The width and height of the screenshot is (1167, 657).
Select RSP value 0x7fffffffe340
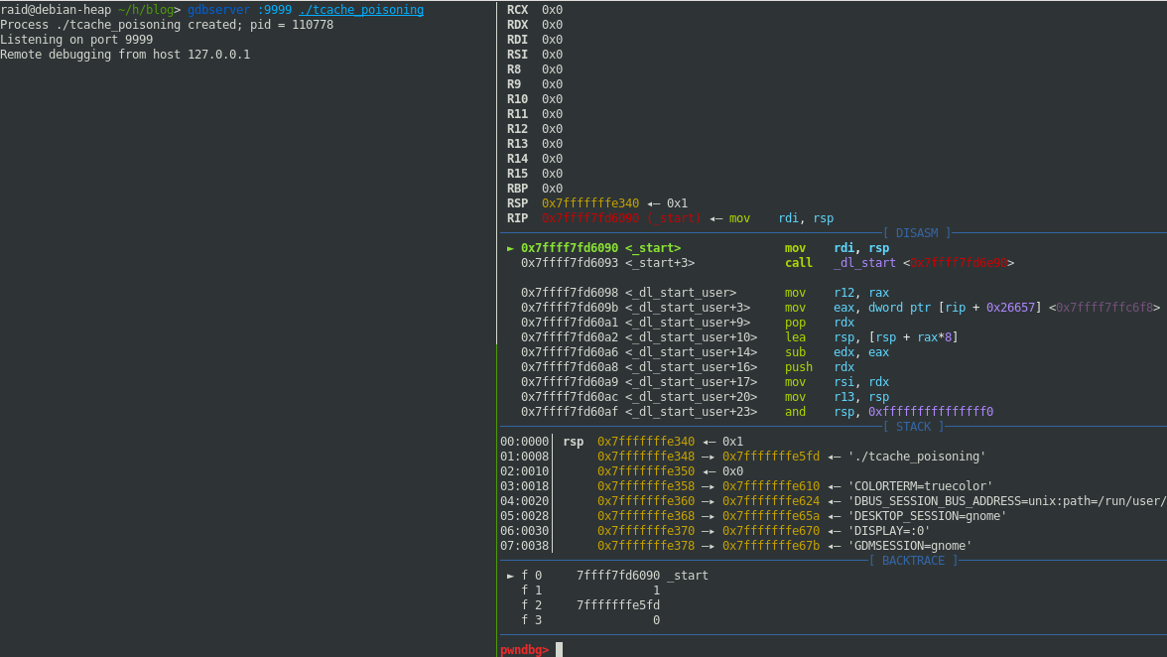tap(590, 203)
